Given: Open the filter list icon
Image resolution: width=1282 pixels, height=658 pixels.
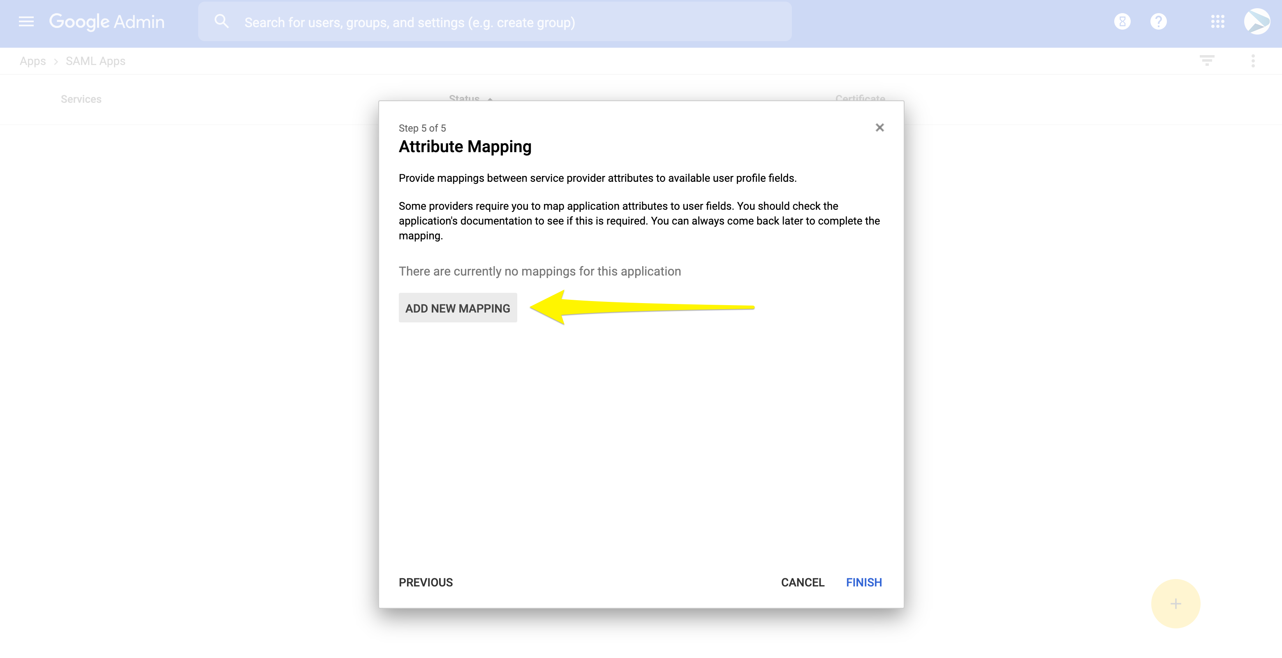Looking at the screenshot, I should 1207,61.
